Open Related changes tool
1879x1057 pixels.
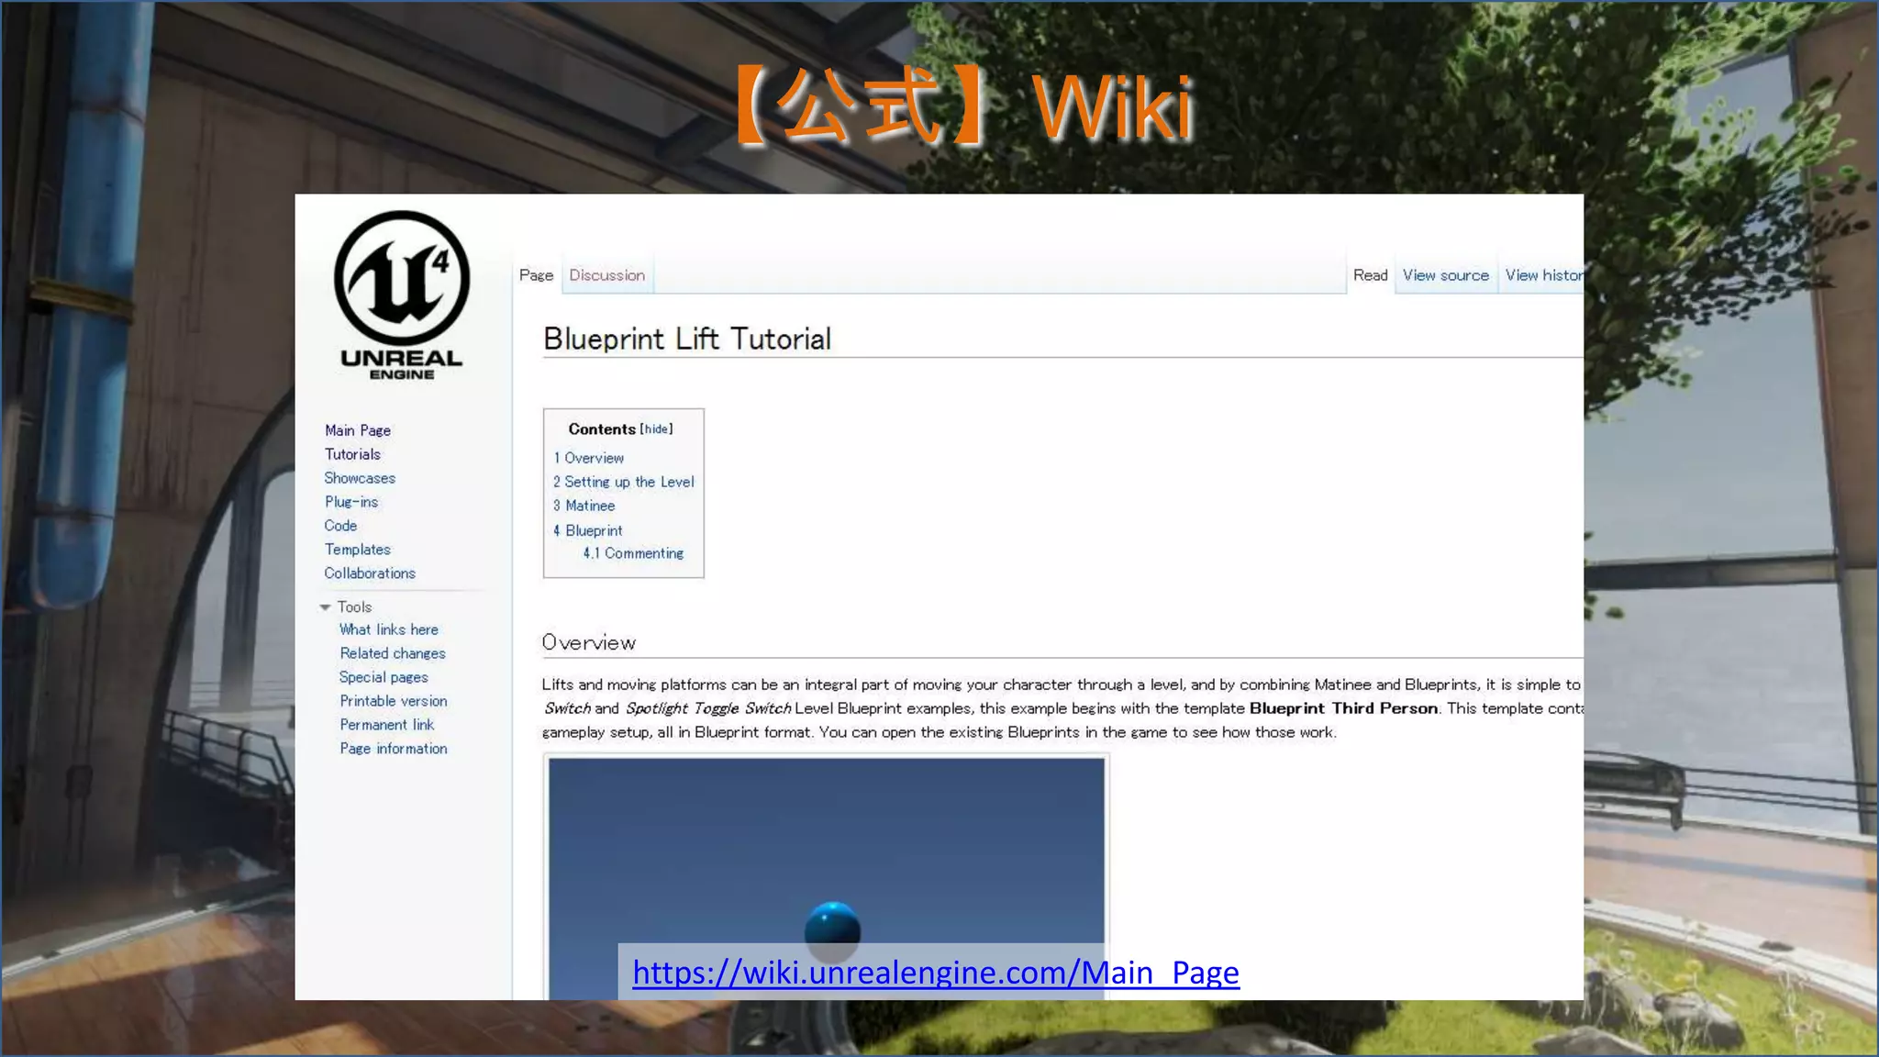[393, 653]
